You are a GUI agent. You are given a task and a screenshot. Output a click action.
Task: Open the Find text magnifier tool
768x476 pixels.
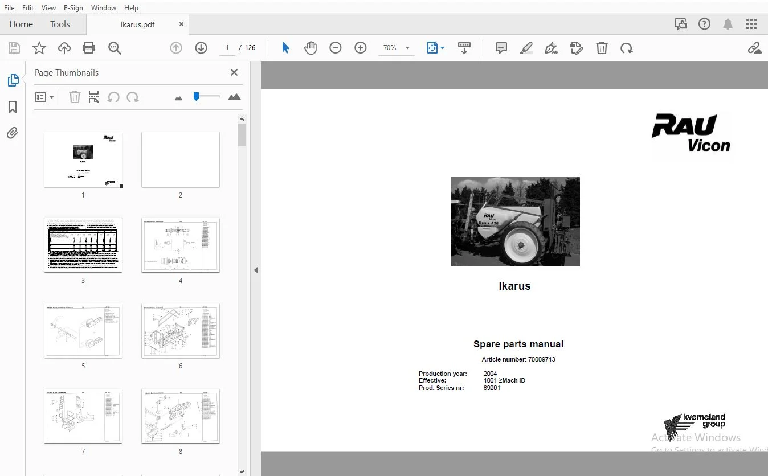point(115,48)
